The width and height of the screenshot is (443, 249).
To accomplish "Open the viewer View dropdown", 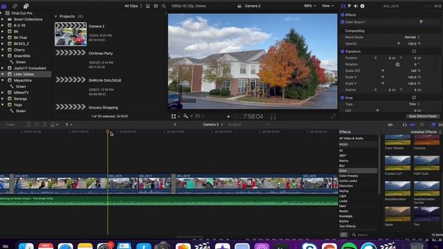I will [327, 6].
